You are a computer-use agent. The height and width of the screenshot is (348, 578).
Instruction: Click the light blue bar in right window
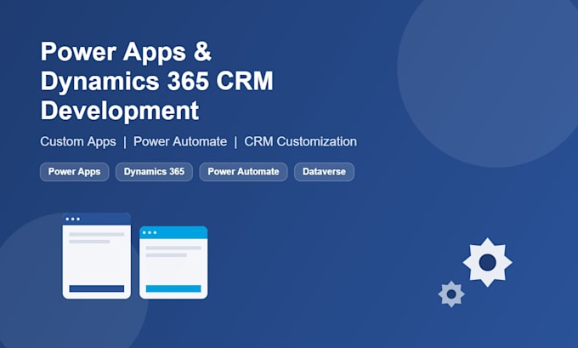coord(173,288)
